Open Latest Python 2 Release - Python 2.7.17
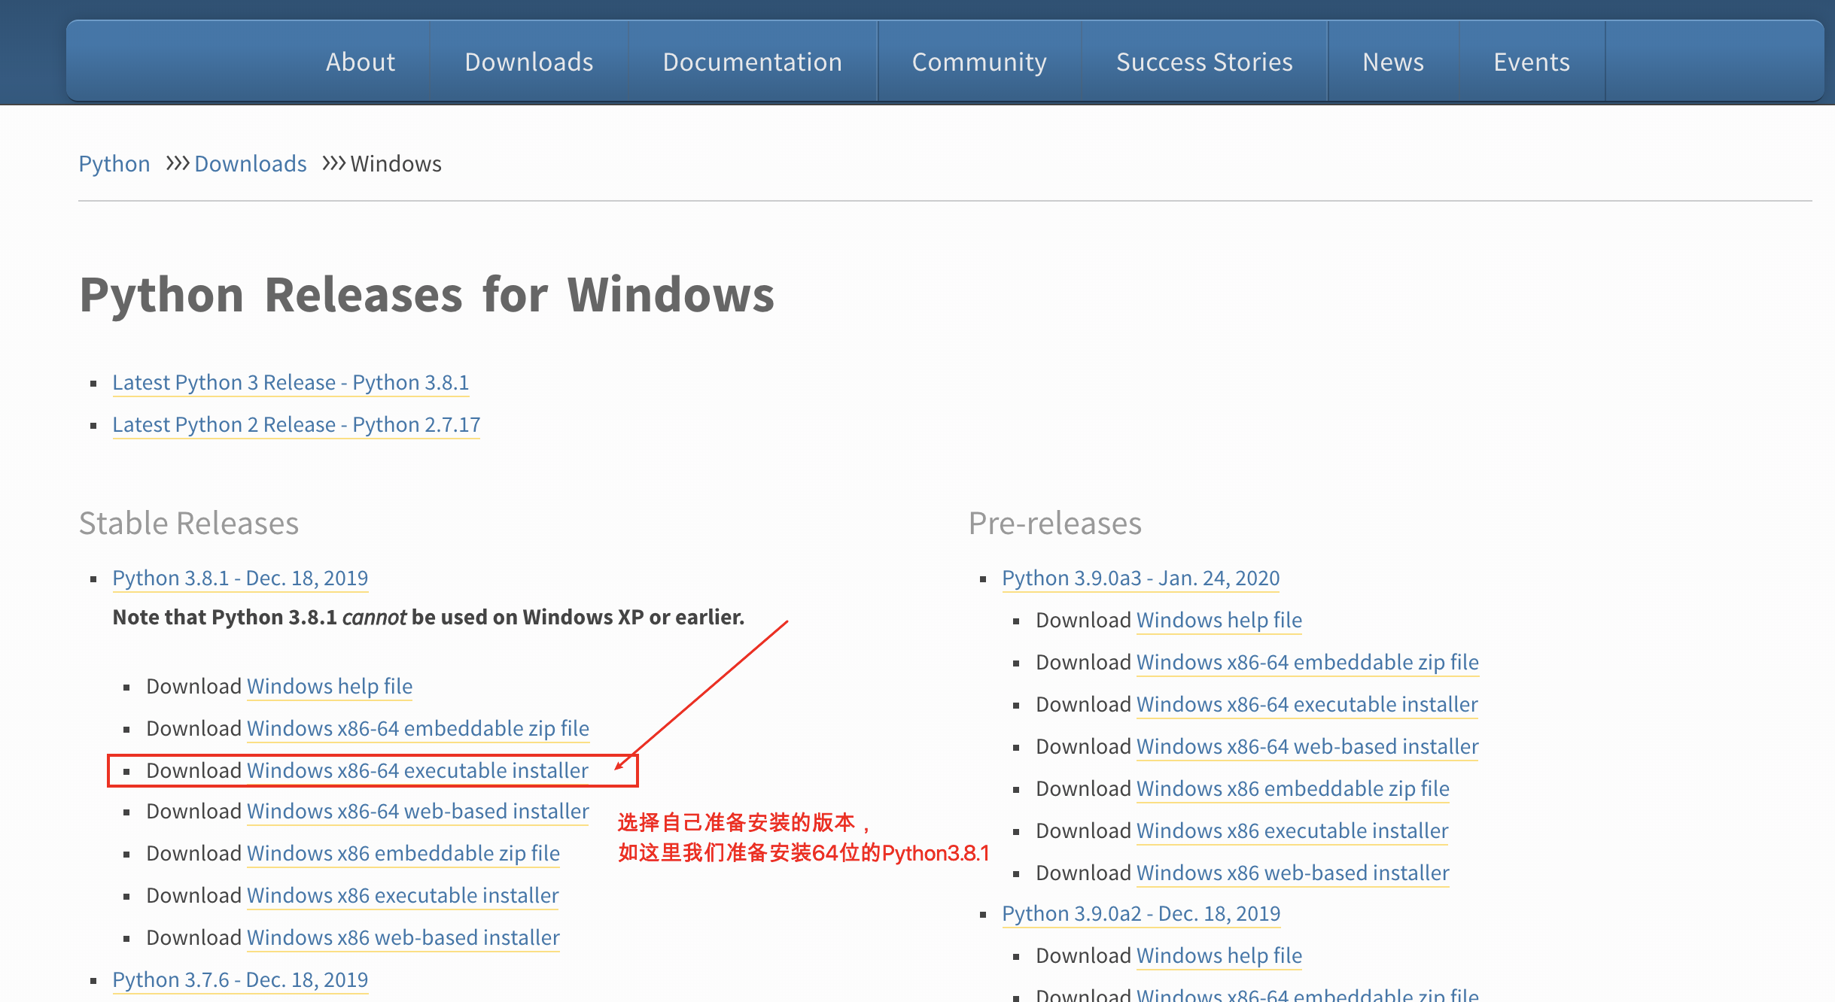This screenshot has height=1002, width=1835. coord(296,424)
